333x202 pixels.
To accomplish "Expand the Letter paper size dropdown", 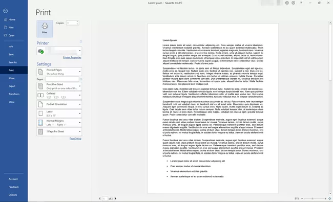I will coord(59,114).
